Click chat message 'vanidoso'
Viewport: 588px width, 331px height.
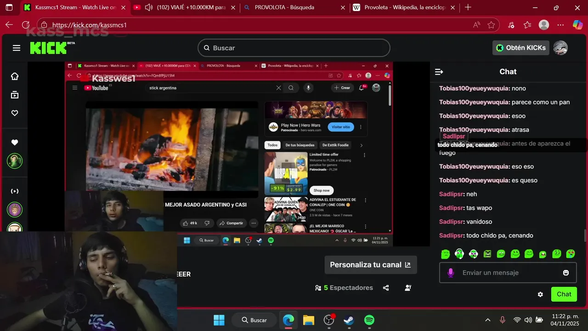click(479, 222)
